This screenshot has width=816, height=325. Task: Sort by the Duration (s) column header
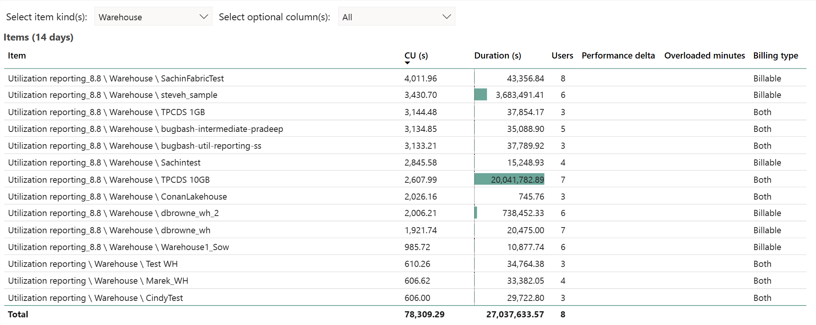click(x=497, y=56)
